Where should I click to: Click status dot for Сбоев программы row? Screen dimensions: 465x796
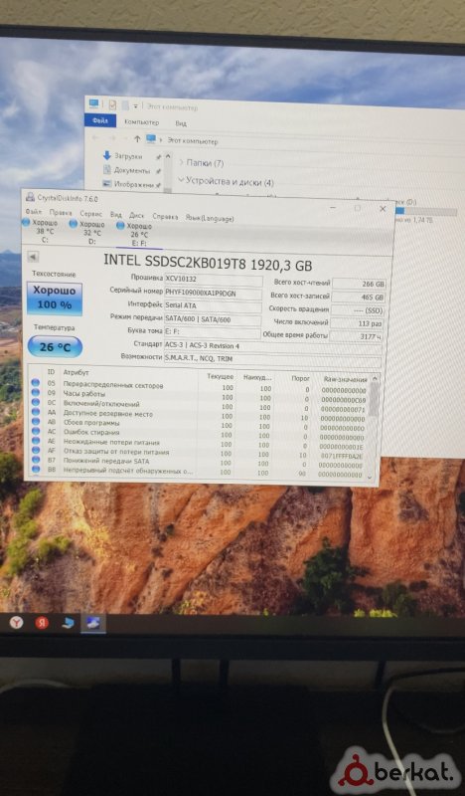tap(36, 421)
